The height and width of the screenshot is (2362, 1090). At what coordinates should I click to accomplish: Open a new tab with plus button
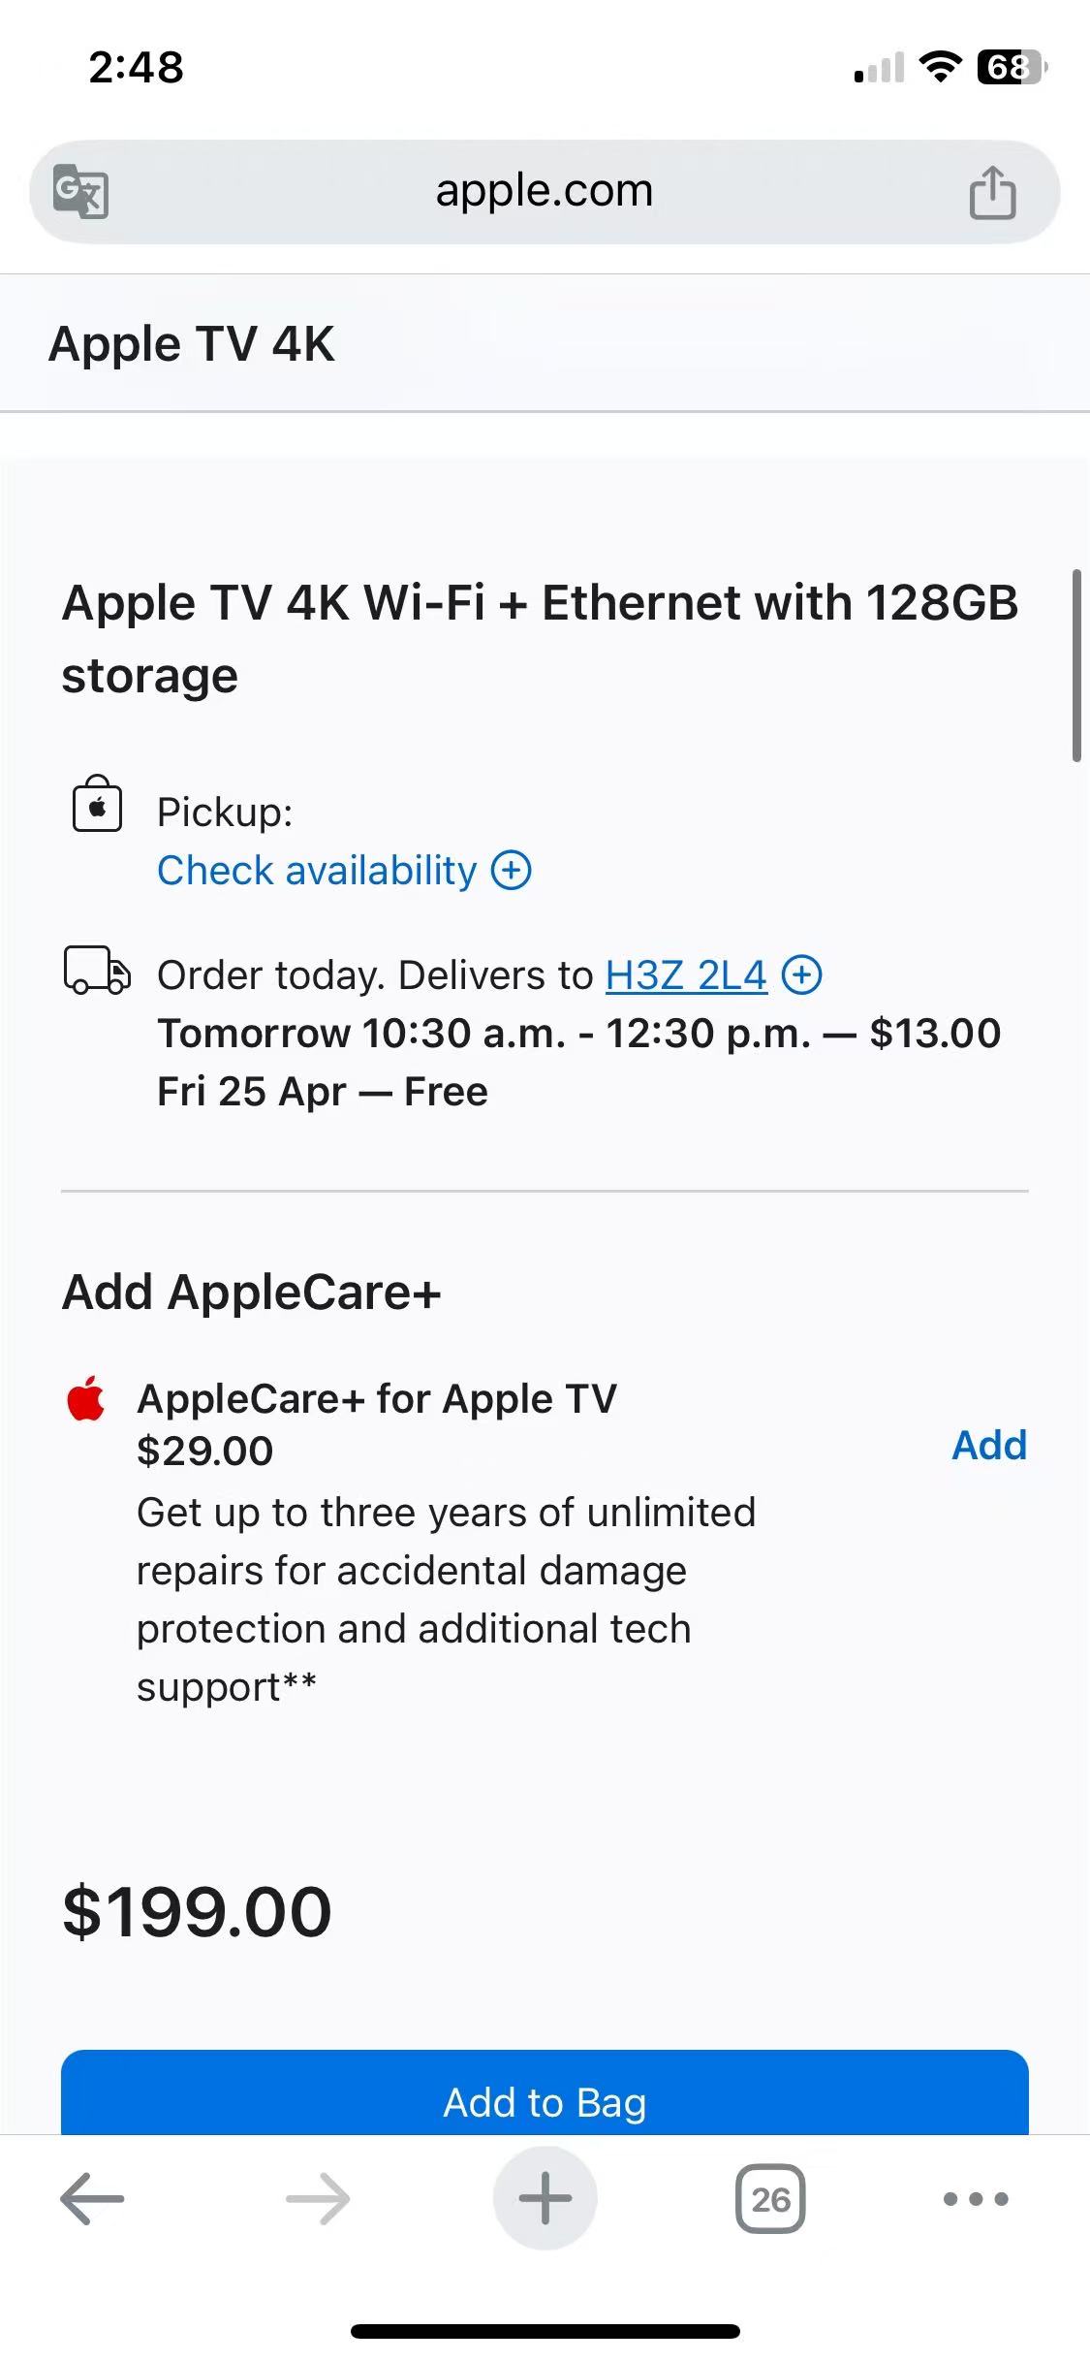pyautogui.click(x=545, y=2198)
